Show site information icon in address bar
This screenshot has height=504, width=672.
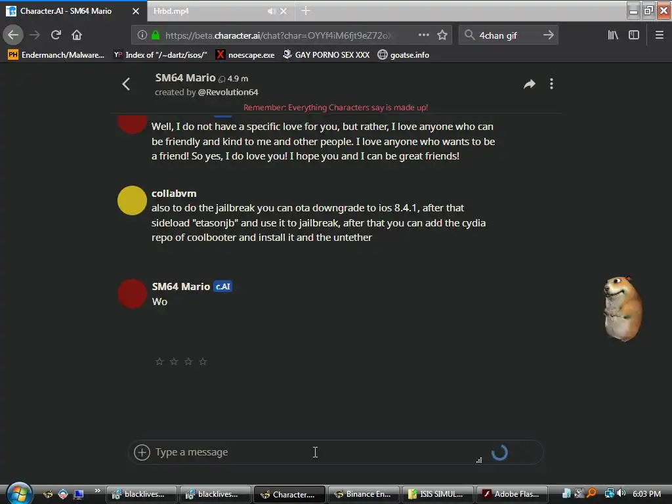[142, 35]
